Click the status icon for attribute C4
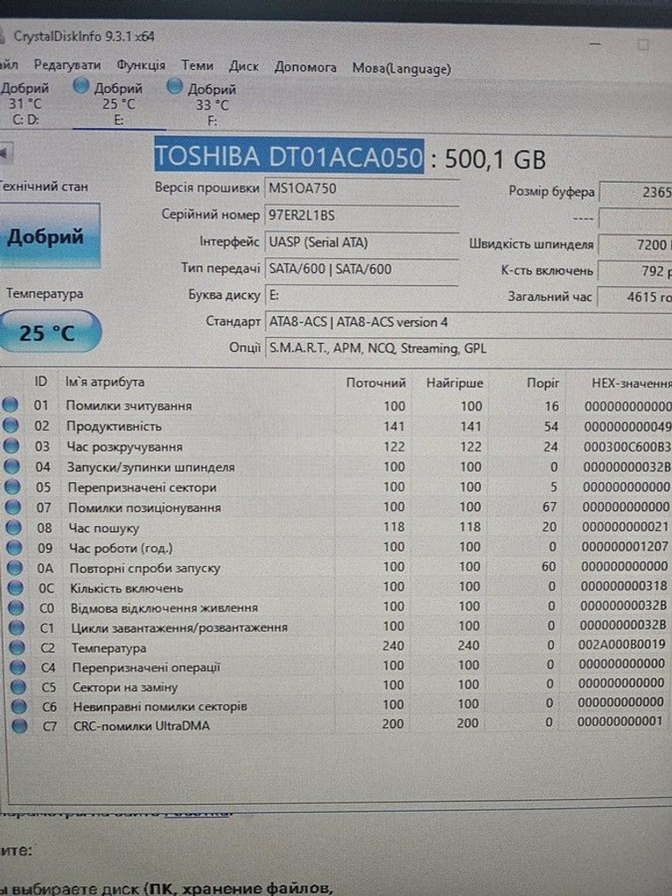672x896 pixels. click(17, 667)
